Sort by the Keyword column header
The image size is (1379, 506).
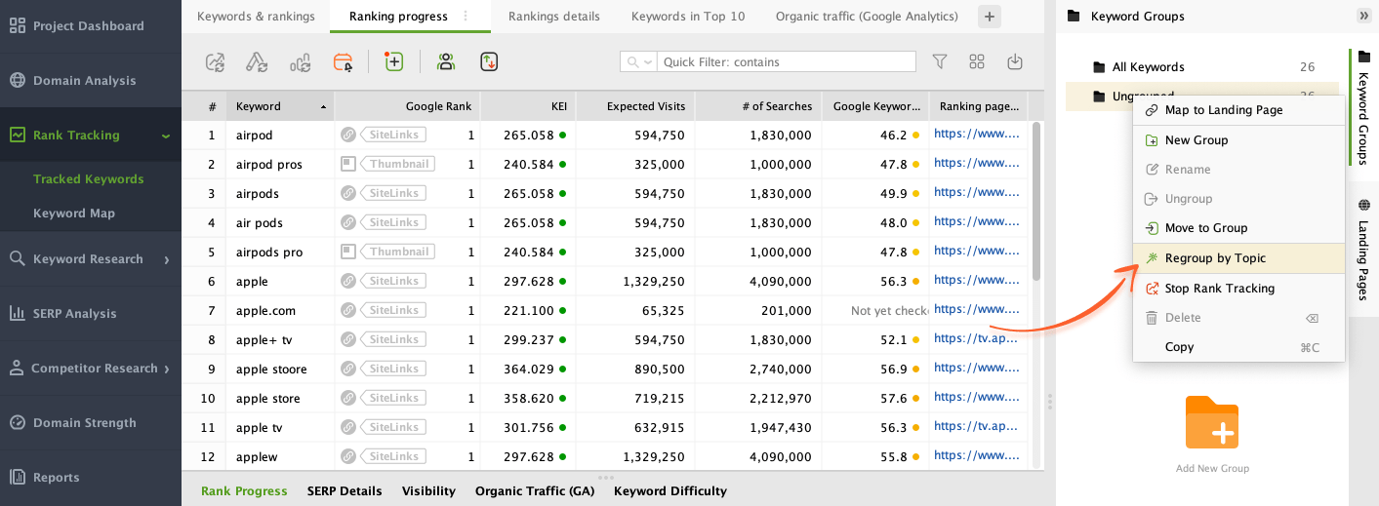pyautogui.click(x=280, y=106)
